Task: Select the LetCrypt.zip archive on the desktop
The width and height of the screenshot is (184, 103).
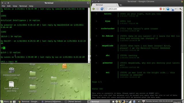Action: (64, 66)
